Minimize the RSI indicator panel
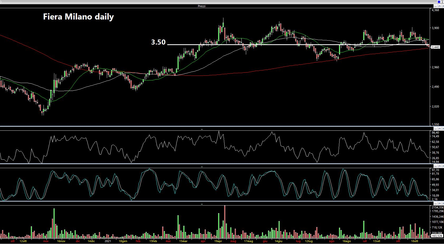 click(x=436, y=129)
